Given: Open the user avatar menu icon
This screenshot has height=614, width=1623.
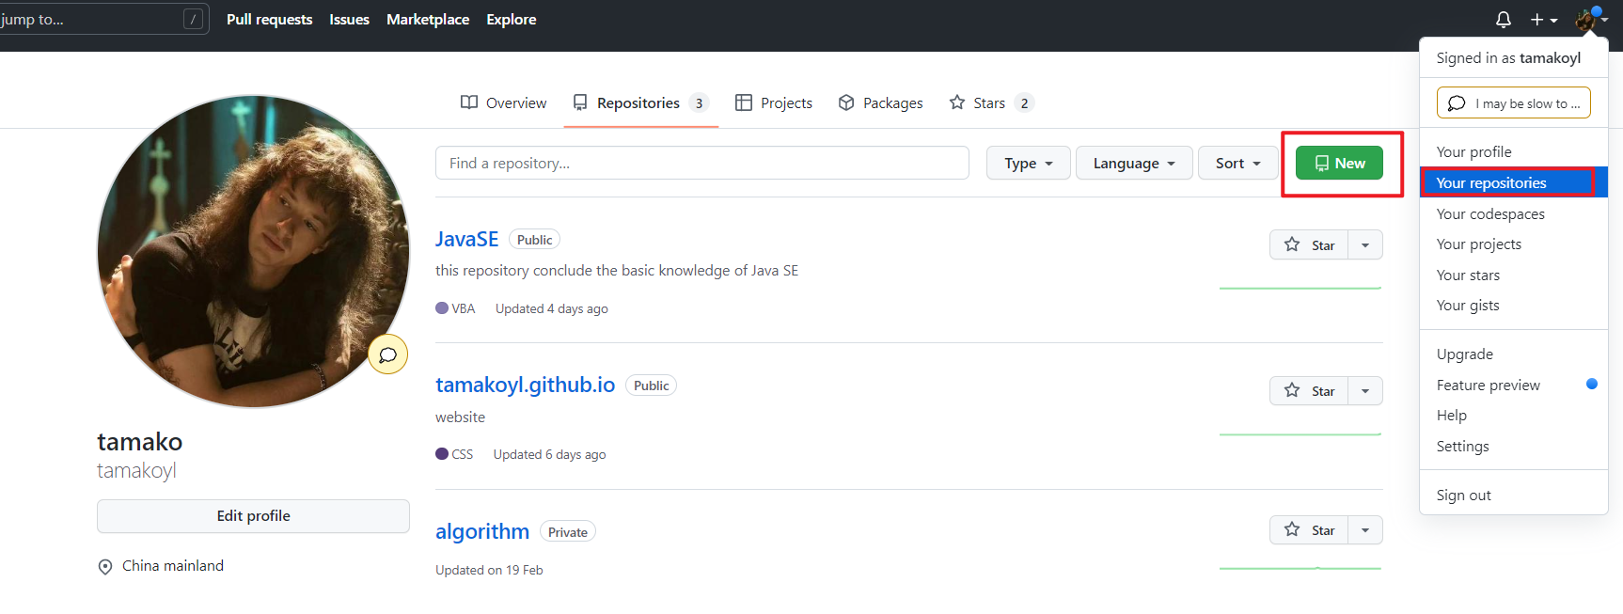Looking at the screenshot, I should coord(1590,19).
